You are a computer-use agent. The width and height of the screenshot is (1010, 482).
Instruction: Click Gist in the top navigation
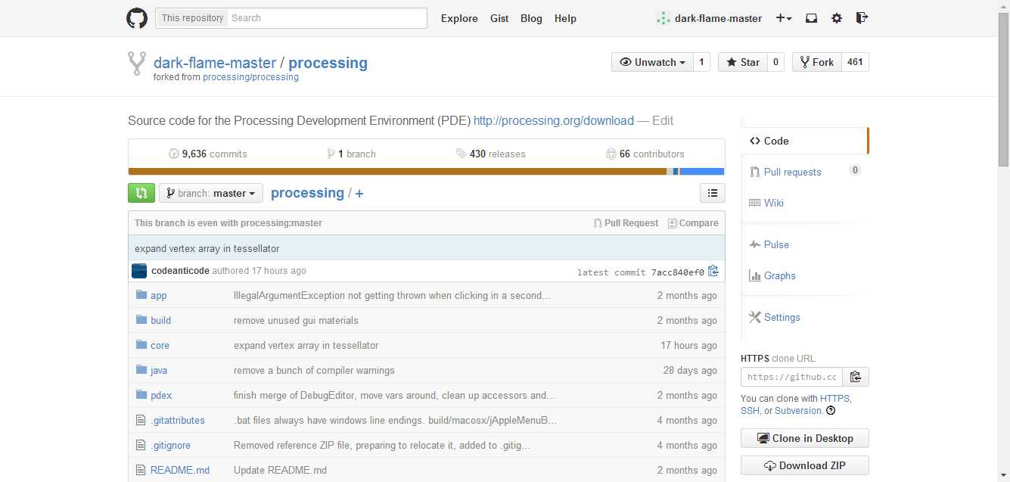point(499,18)
